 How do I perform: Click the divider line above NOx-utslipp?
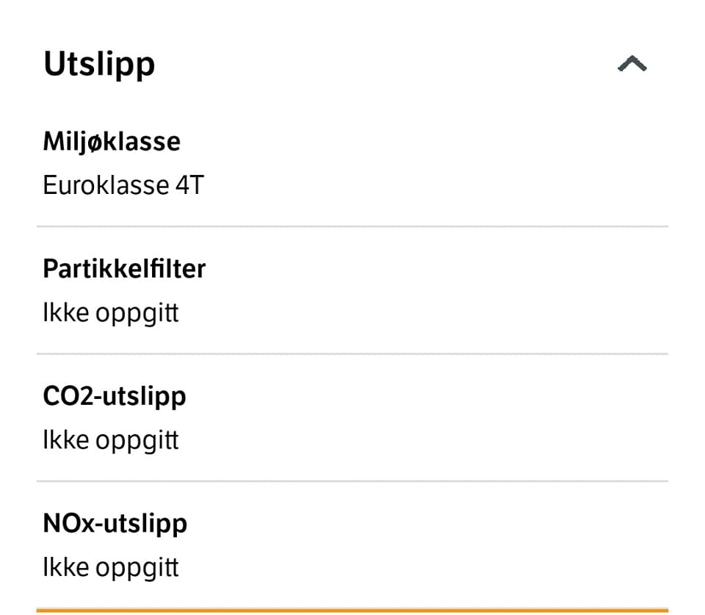pyautogui.click(x=352, y=481)
